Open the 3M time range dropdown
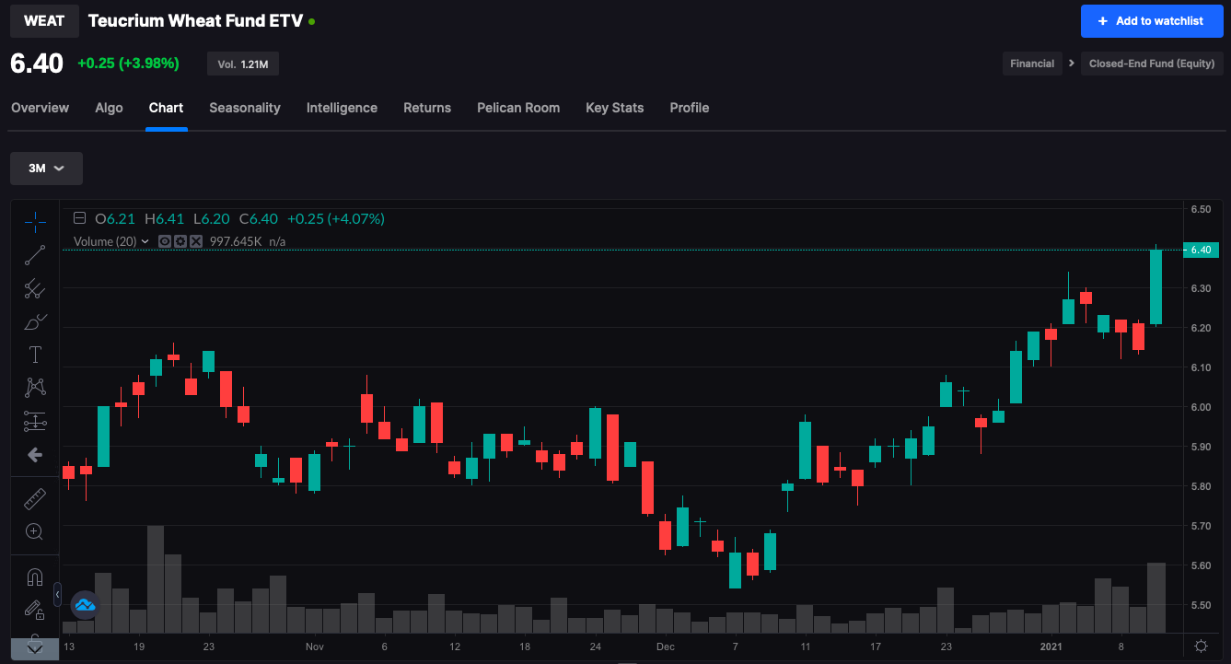Viewport: 1231px width, 664px height. pyautogui.click(x=46, y=169)
